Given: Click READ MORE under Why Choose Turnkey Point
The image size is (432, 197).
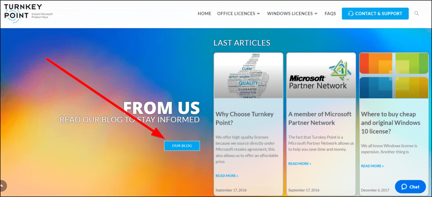Looking at the screenshot, I should pos(227,175).
